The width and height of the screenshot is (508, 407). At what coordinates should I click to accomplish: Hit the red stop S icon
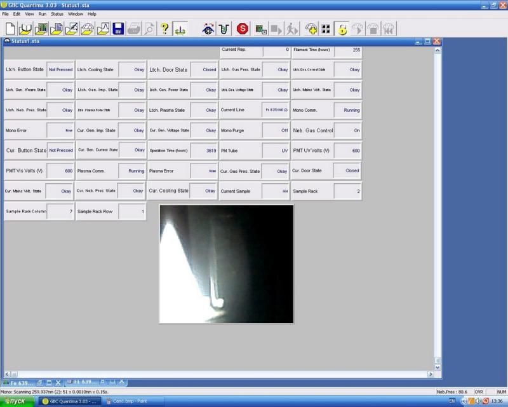pyautogui.click(x=243, y=29)
